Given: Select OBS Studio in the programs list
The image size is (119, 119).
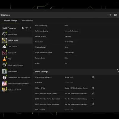Looking at the screenshot, I should 17,34.
